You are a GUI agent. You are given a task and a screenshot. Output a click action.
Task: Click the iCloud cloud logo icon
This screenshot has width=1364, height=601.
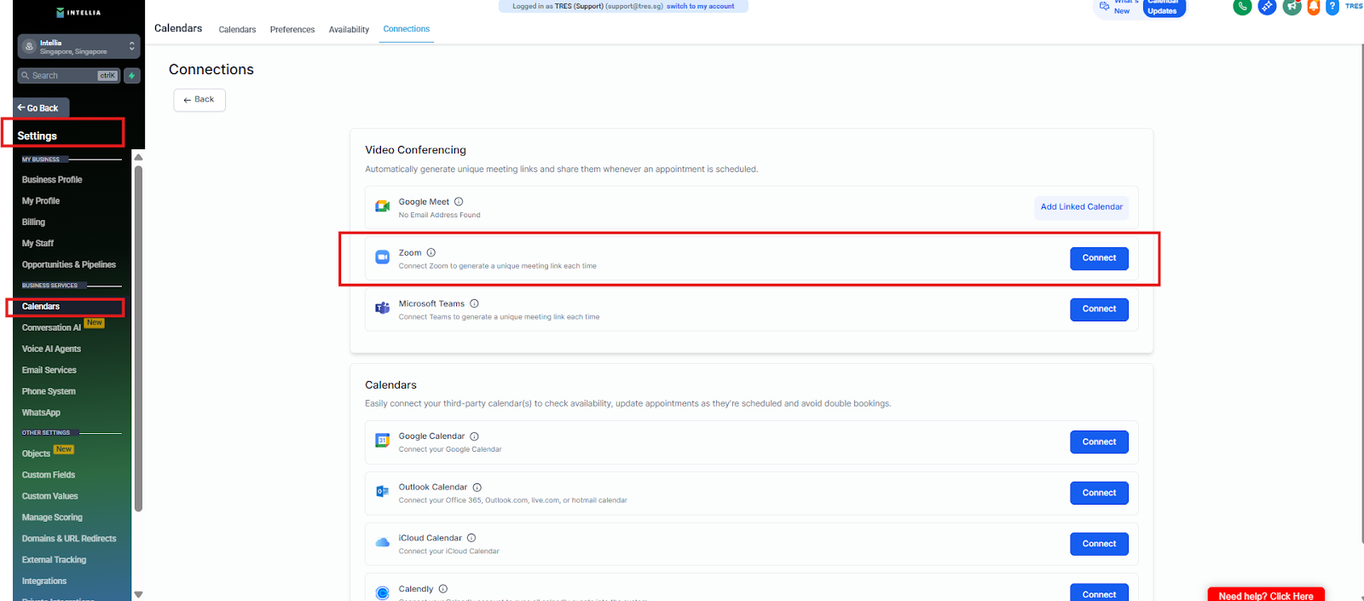point(383,542)
